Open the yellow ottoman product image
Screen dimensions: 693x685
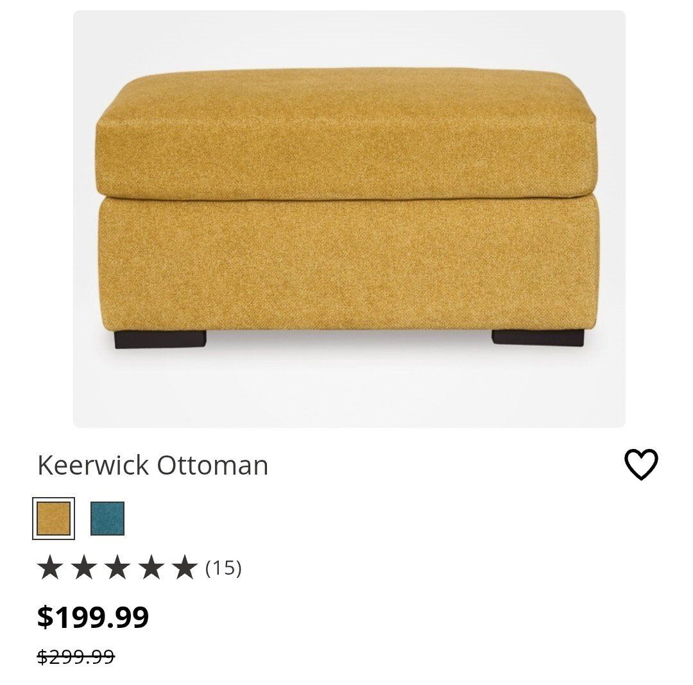click(x=349, y=219)
